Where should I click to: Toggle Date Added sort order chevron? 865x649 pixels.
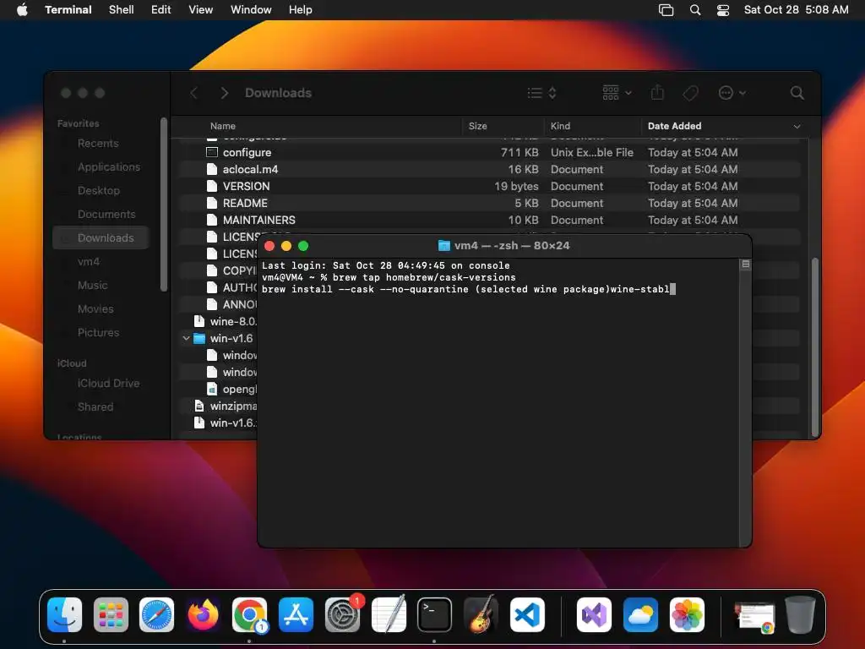797,127
